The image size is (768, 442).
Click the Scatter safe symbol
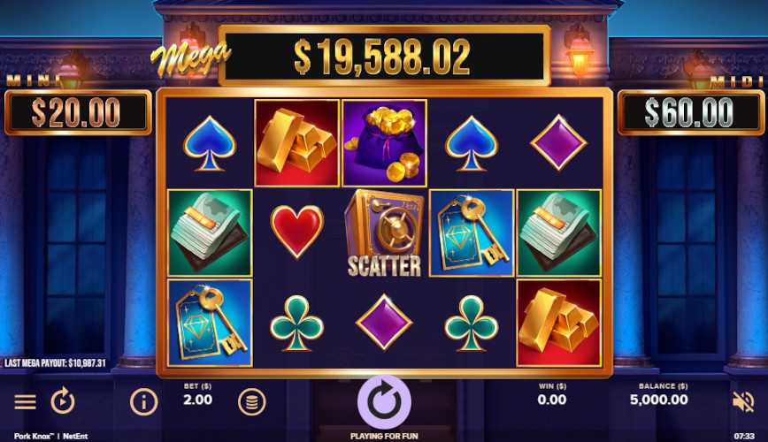pos(384,234)
